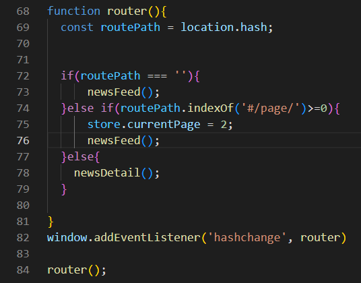Click 'store' on line 75
The height and width of the screenshot is (283, 361).
[104, 125]
